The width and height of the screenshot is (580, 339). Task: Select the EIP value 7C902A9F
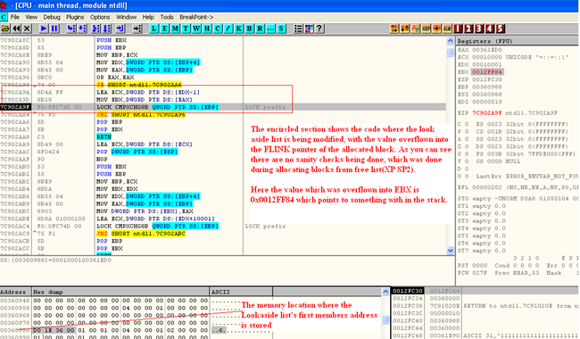pyautogui.click(x=487, y=112)
